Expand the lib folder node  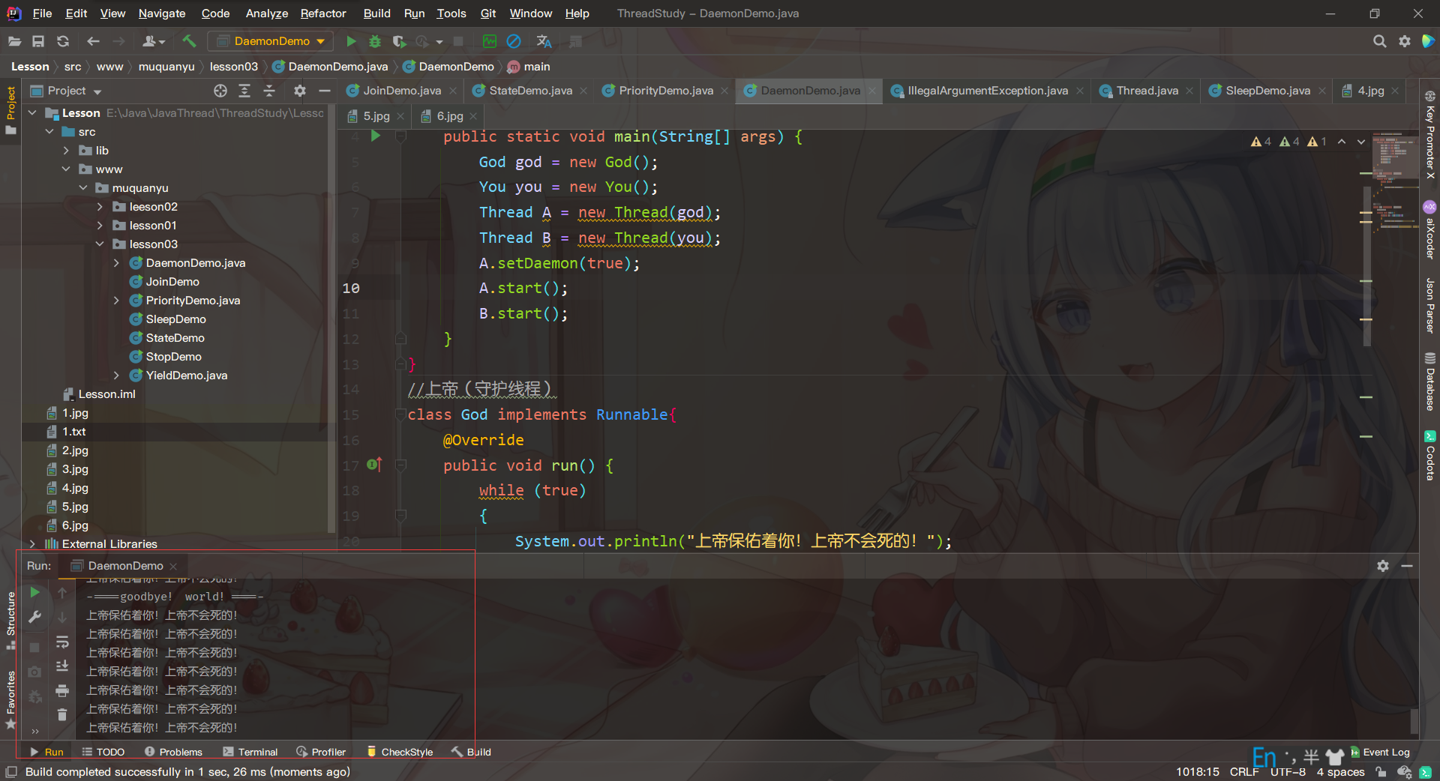tap(66, 151)
